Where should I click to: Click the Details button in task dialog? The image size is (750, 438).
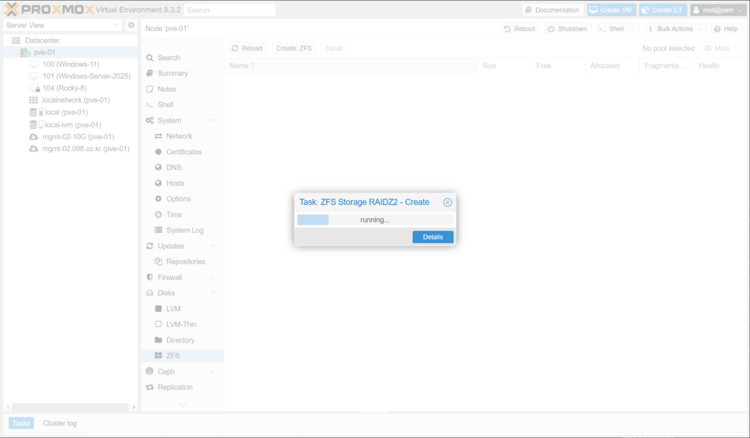(x=433, y=237)
